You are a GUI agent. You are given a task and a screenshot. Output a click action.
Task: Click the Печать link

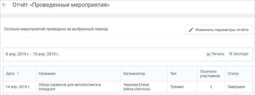point(218,54)
